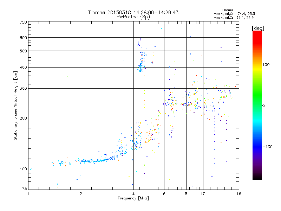
Task: Click the x-axis tick label '4'
Action: [133, 194]
